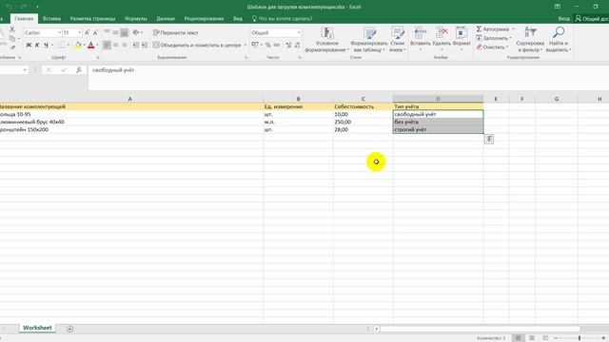Click the Quick Analysis icon below the selection
The height and width of the screenshot is (342, 609).
click(x=489, y=139)
